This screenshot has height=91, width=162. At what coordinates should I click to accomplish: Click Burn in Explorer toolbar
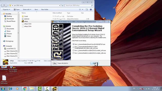click(36, 10)
